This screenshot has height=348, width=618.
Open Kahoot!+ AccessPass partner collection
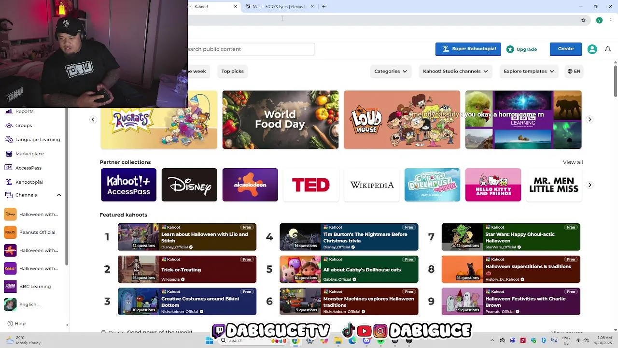[x=128, y=185]
